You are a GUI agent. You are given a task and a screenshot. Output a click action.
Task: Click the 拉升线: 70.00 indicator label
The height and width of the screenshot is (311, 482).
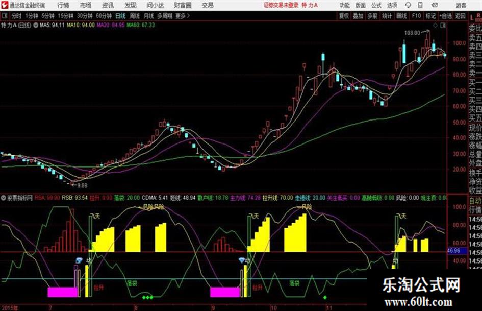click(277, 198)
